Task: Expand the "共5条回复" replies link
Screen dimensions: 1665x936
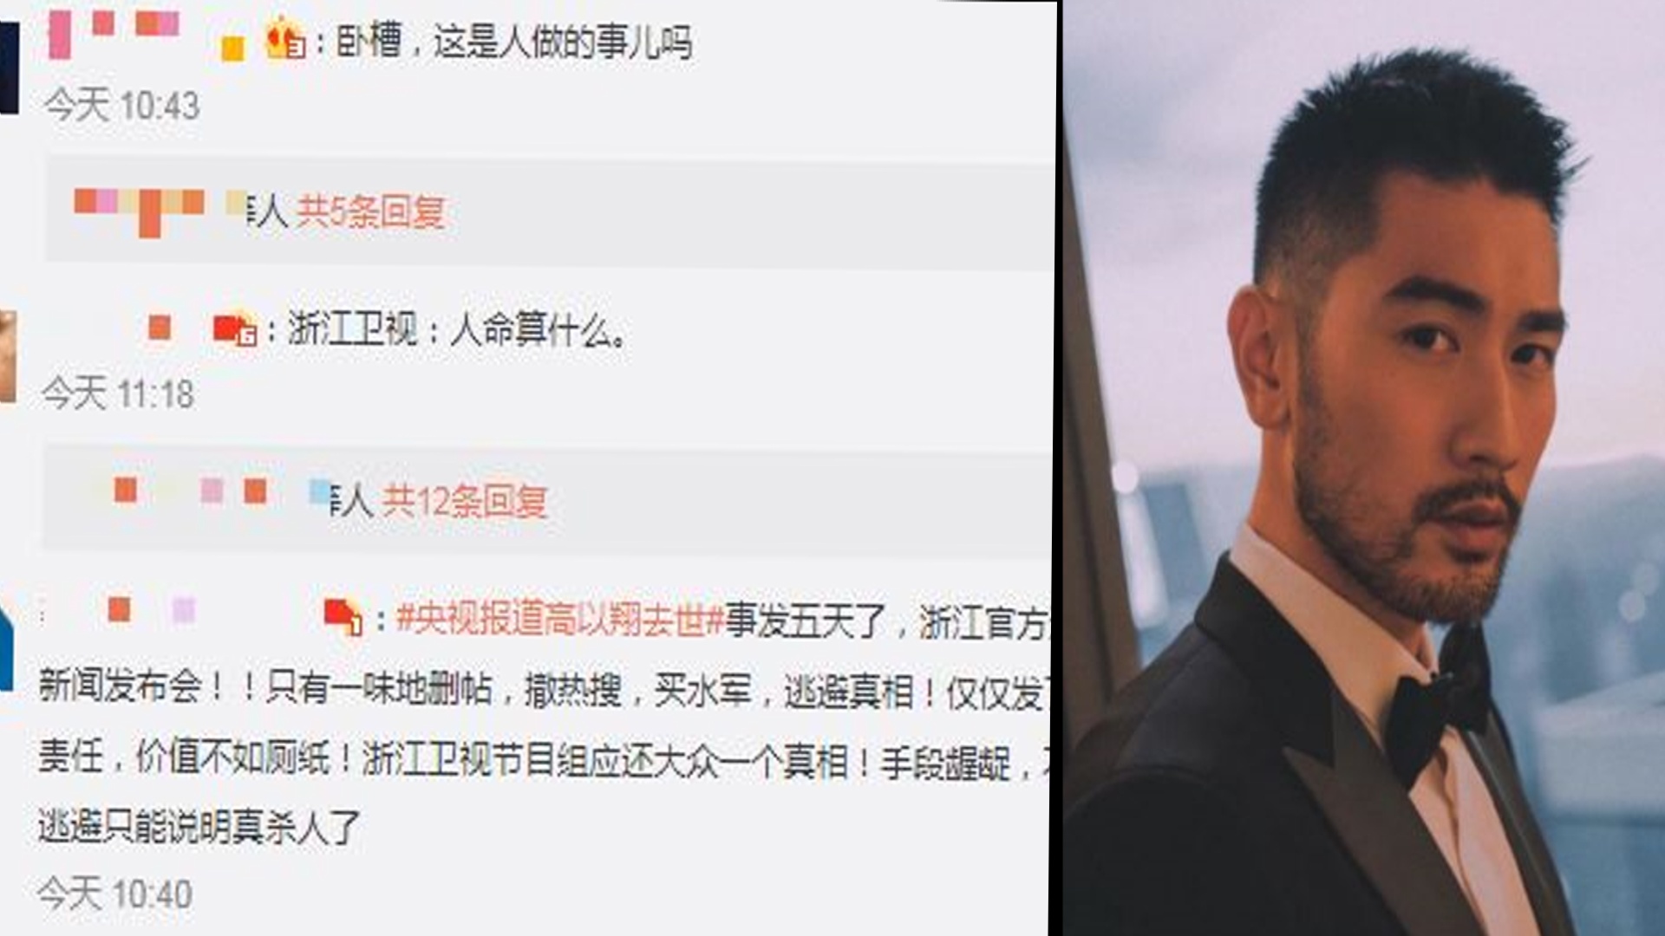Action: (x=370, y=212)
